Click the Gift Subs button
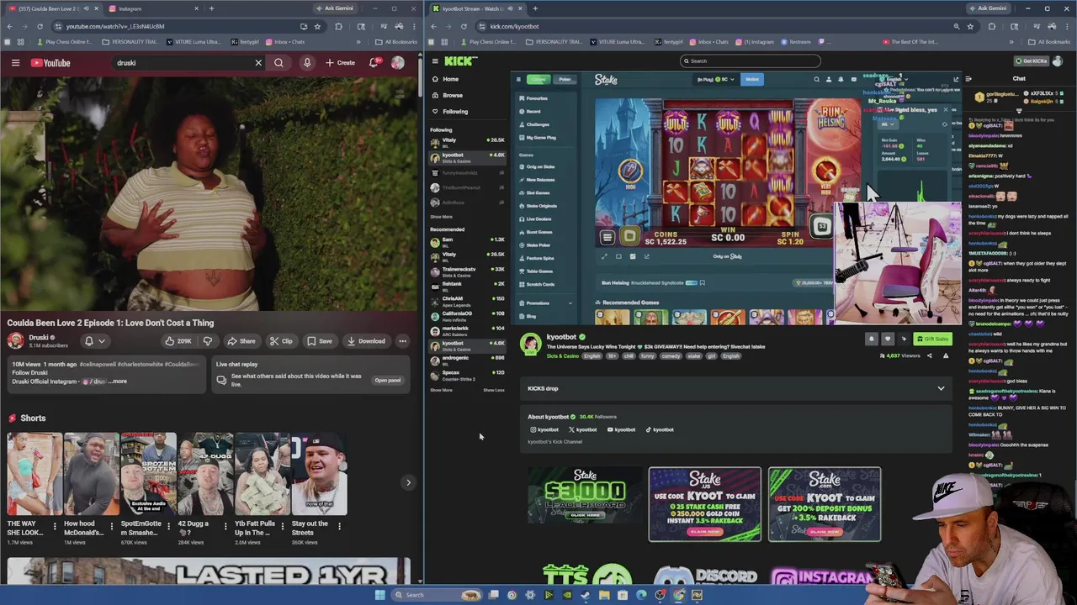This screenshot has width=1077, height=605. point(933,339)
